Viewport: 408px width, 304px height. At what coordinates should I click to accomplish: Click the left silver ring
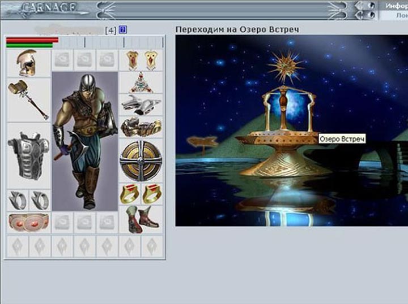[x=18, y=200]
